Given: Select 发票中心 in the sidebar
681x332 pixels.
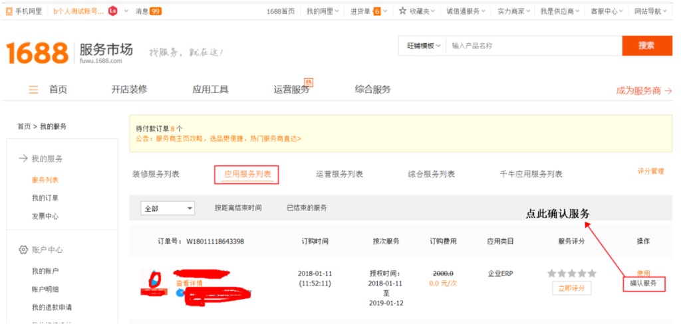Looking at the screenshot, I should click(45, 216).
